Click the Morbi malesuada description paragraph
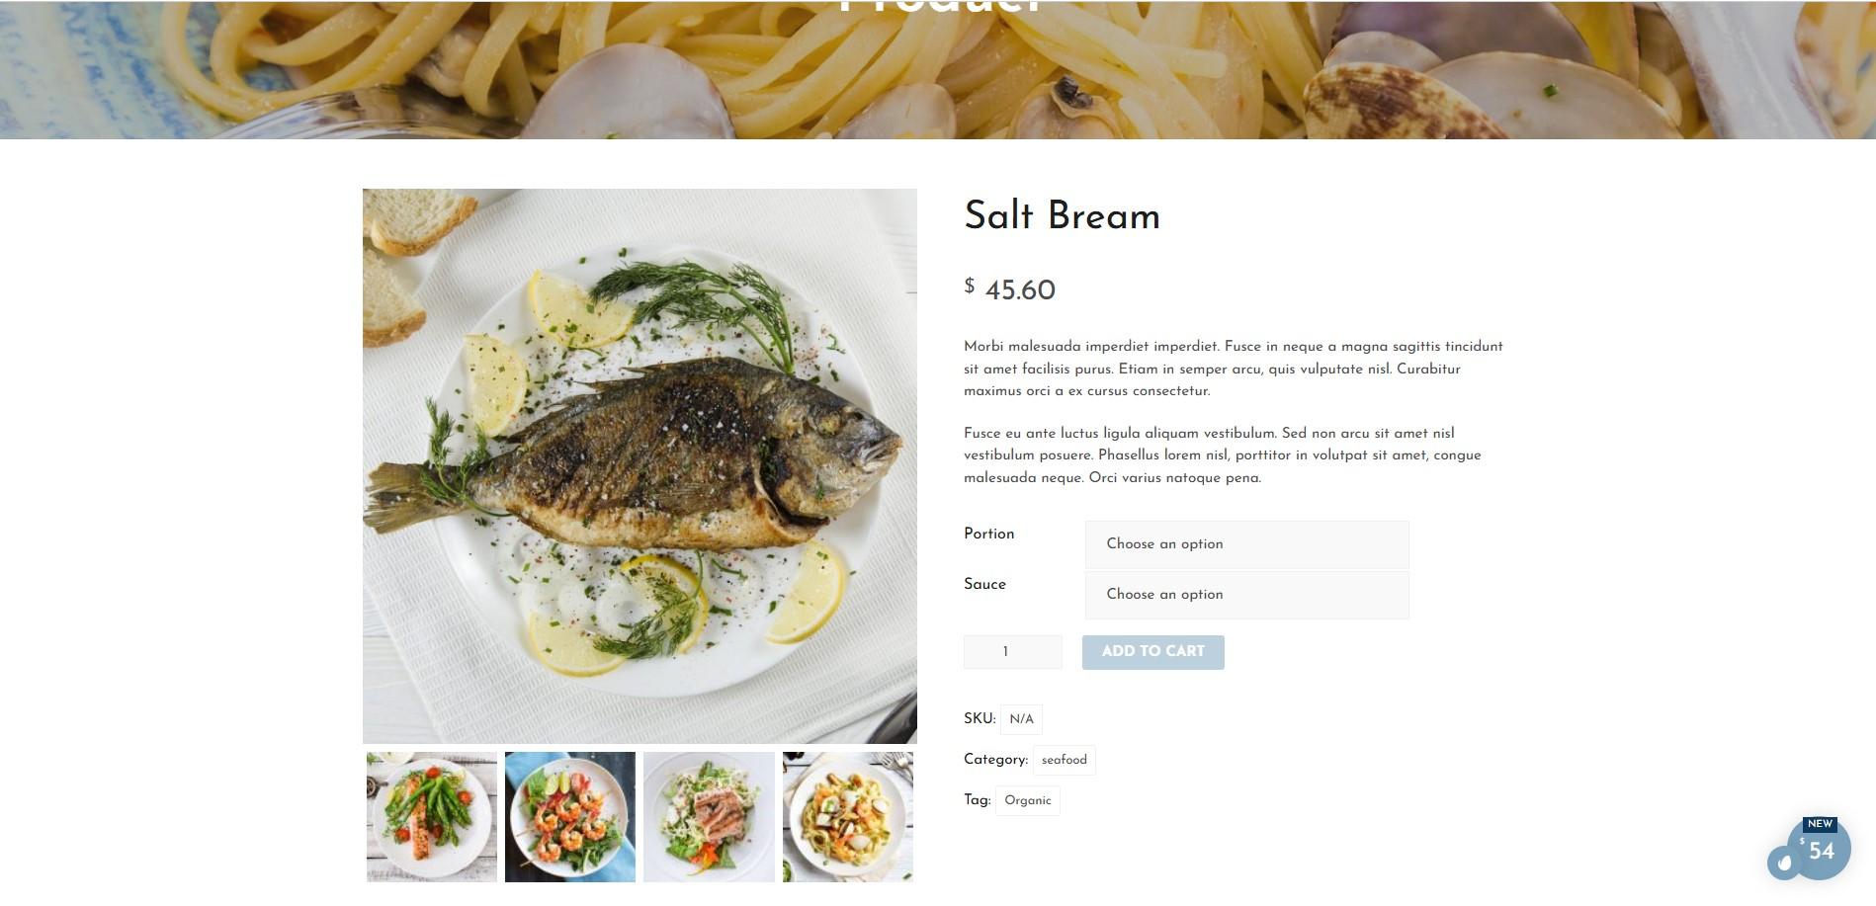The image size is (1876, 906). click(x=1234, y=369)
